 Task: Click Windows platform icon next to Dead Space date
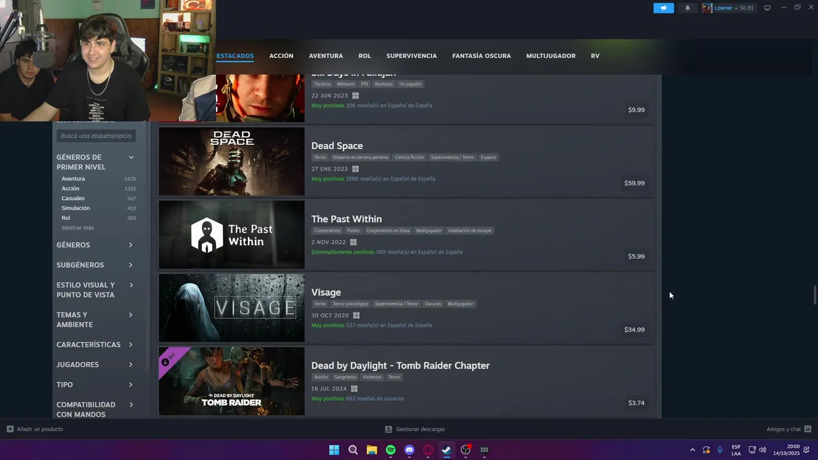355,169
